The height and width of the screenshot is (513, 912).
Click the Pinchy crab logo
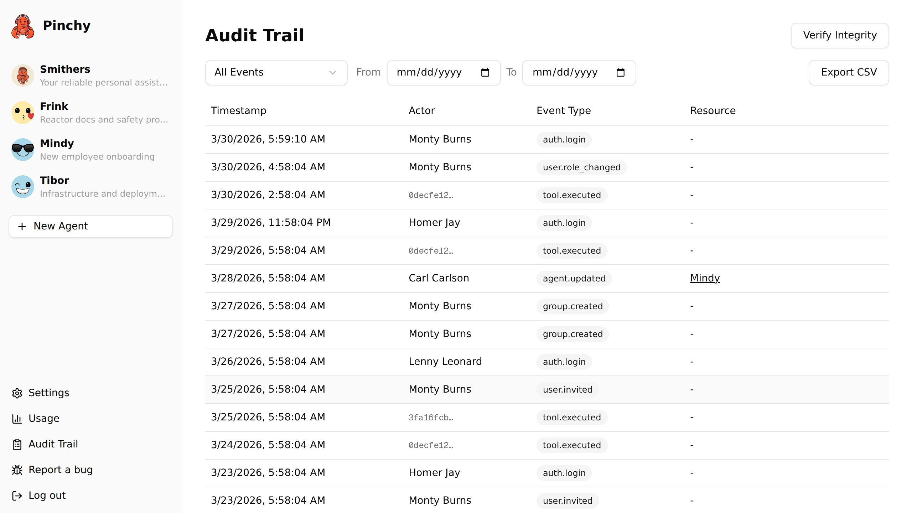pyautogui.click(x=22, y=26)
